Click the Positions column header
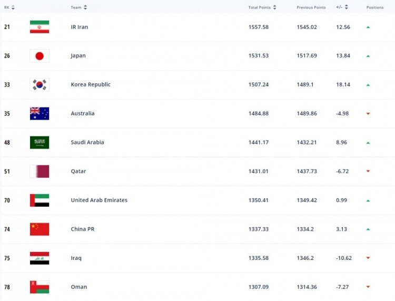The height and width of the screenshot is (301, 395). pos(375,7)
